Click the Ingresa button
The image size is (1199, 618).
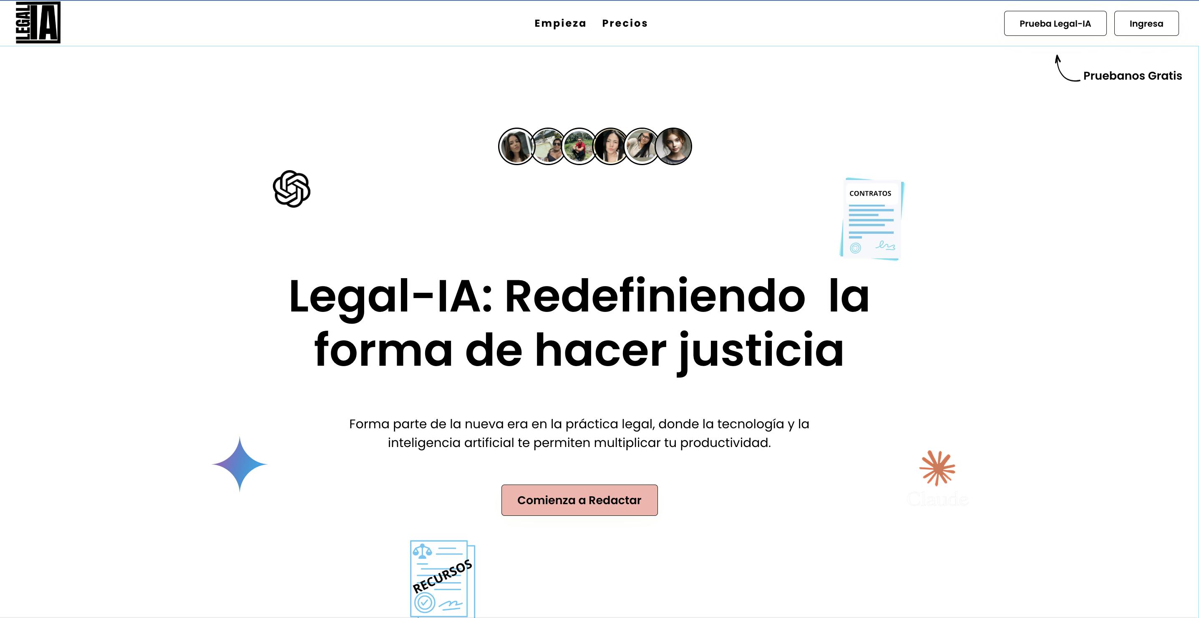[1146, 23]
